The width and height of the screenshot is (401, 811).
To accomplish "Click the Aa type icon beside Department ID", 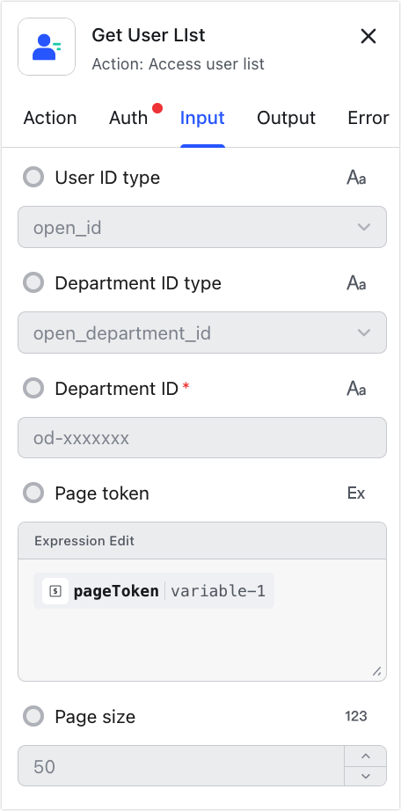I will pyautogui.click(x=356, y=389).
